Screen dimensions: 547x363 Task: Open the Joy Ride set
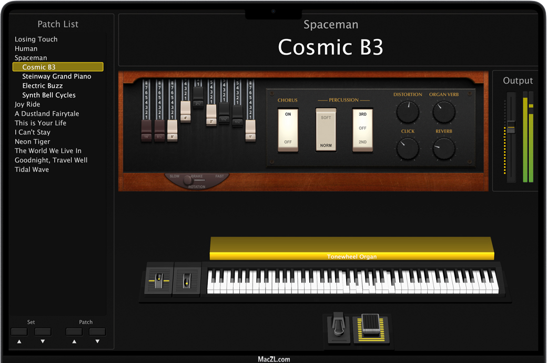point(27,104)
